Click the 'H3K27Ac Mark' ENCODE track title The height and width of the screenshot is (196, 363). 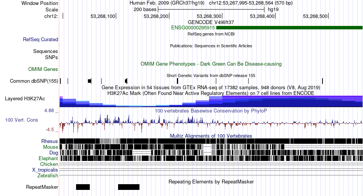coord(211,93)
